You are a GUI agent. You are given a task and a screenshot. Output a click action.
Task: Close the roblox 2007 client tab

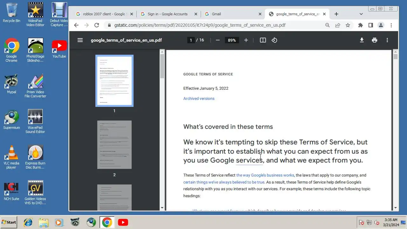[x=132, y=14]
